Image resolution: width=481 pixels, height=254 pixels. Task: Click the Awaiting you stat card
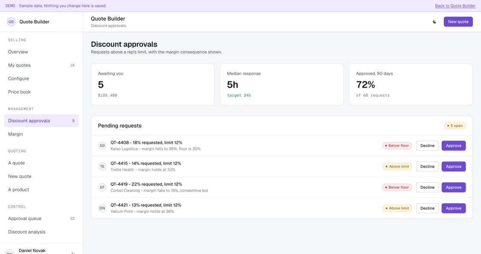click(153, 85)
